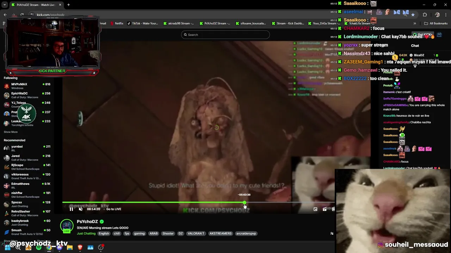Screen dimensions: 451x253
Task: Expand the bookmarks overflow chevron
Action: tap(415, 24)
